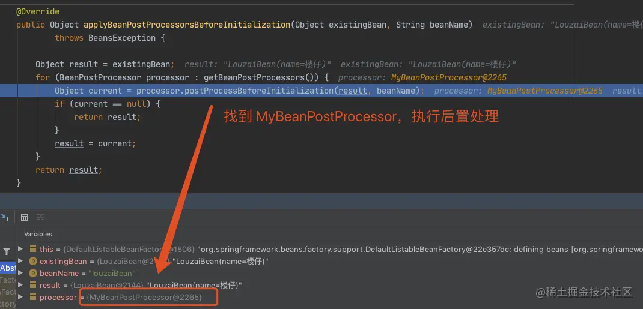Viewport: 643px width, 309px height.
Task: Click 'Object result = existingBean;' statement
Action: [x=105, y=64]
